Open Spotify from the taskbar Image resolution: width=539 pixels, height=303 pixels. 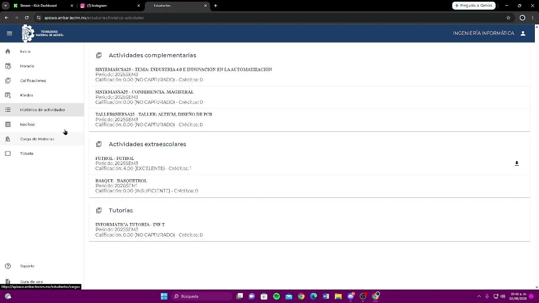[276, 296]
